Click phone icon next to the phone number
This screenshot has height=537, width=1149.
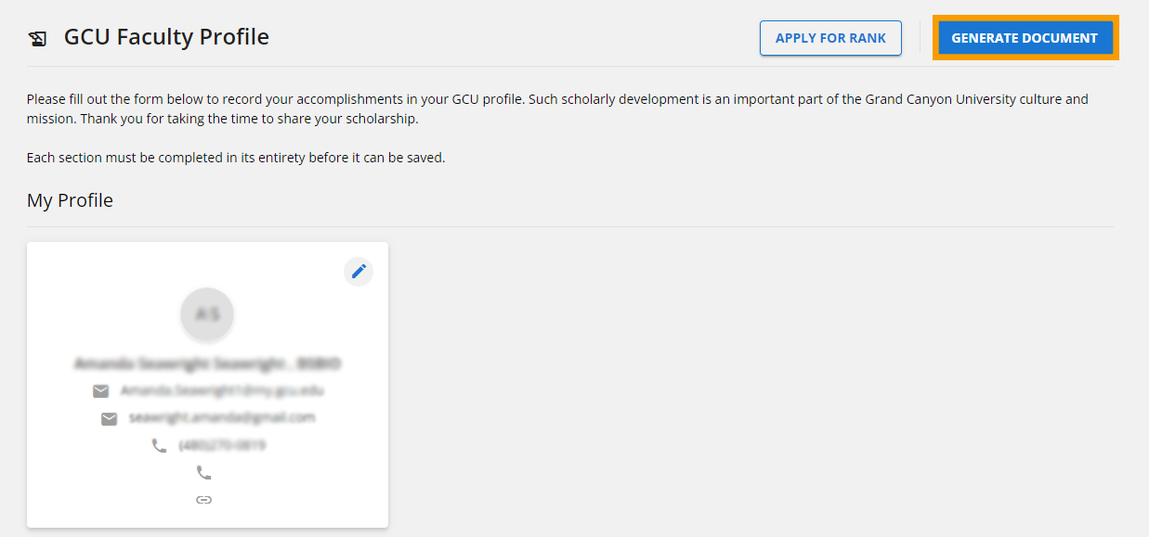[x=159, y=445]
